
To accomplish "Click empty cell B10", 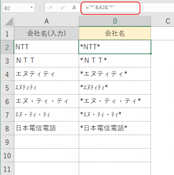I will (115, 155).
